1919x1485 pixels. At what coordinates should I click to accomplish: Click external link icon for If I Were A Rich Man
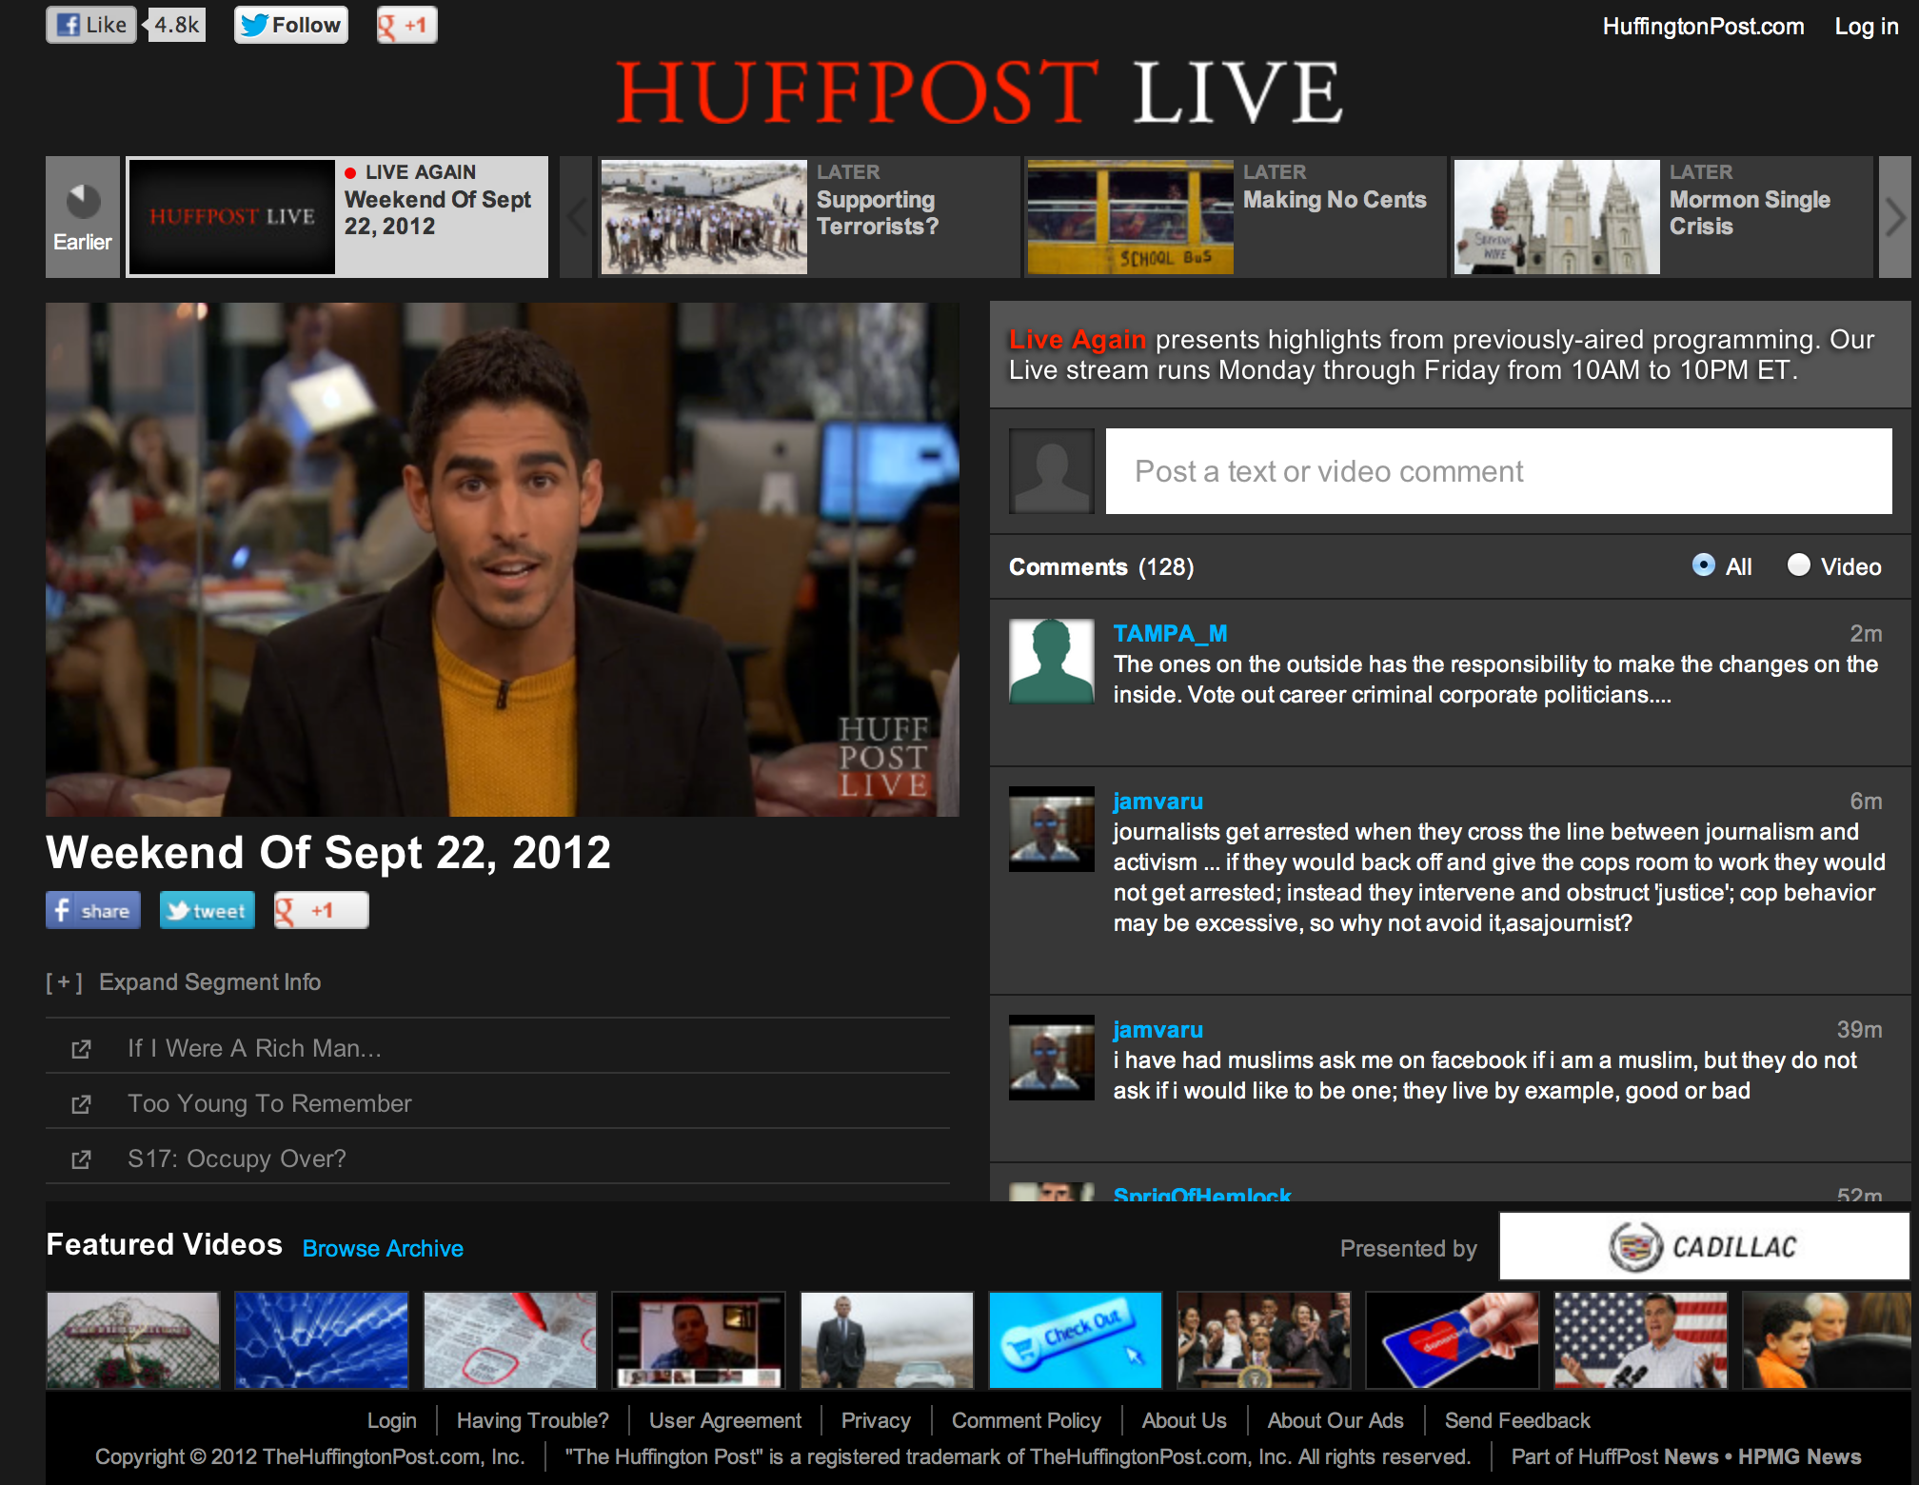tap(81, 1049)
